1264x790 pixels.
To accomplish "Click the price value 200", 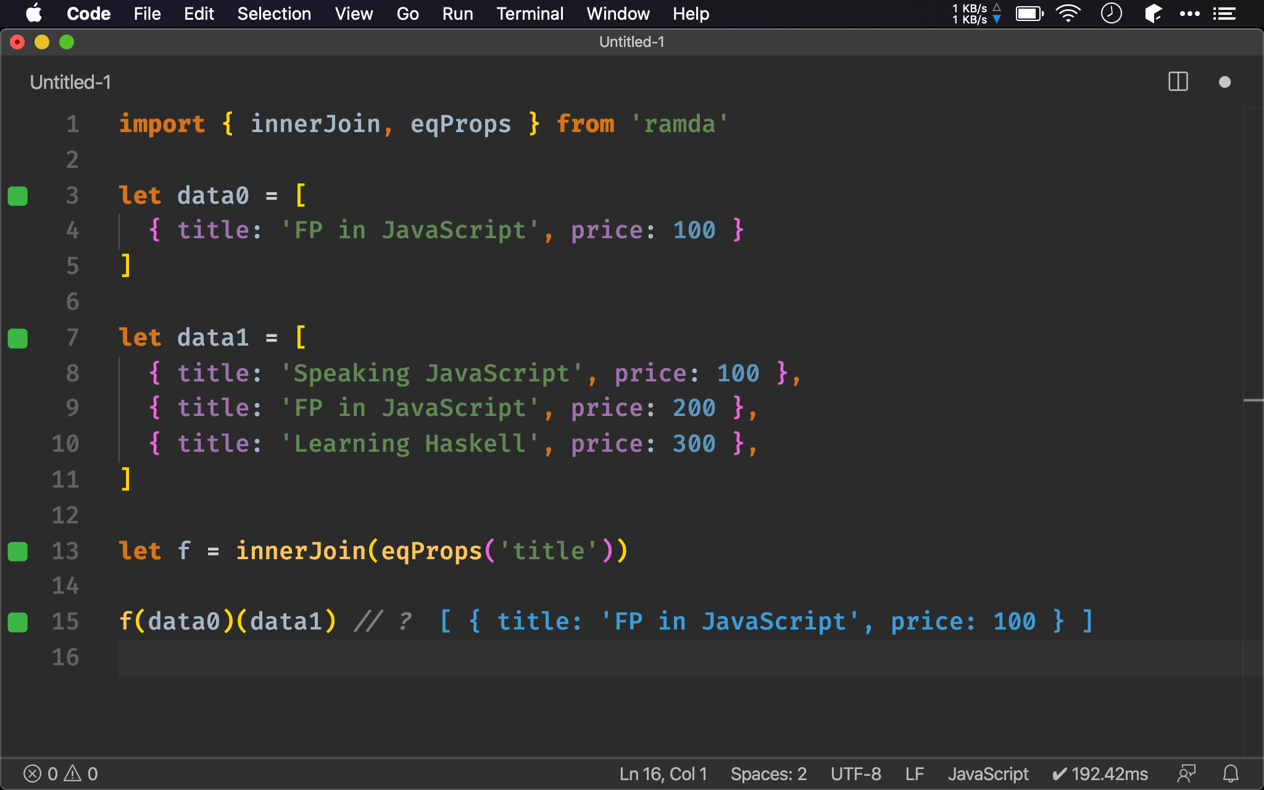I will coord(694,408).
